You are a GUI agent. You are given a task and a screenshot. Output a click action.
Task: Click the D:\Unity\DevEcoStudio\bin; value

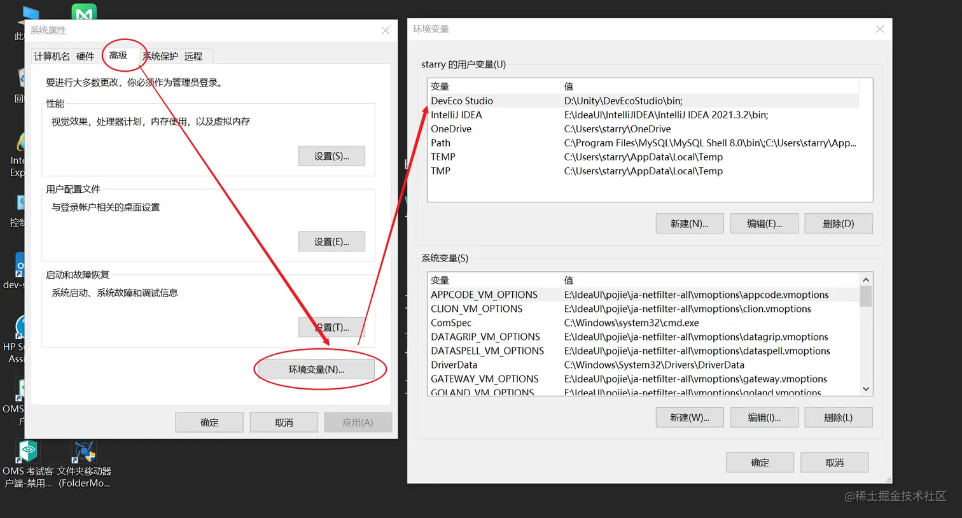click(623, 101)
